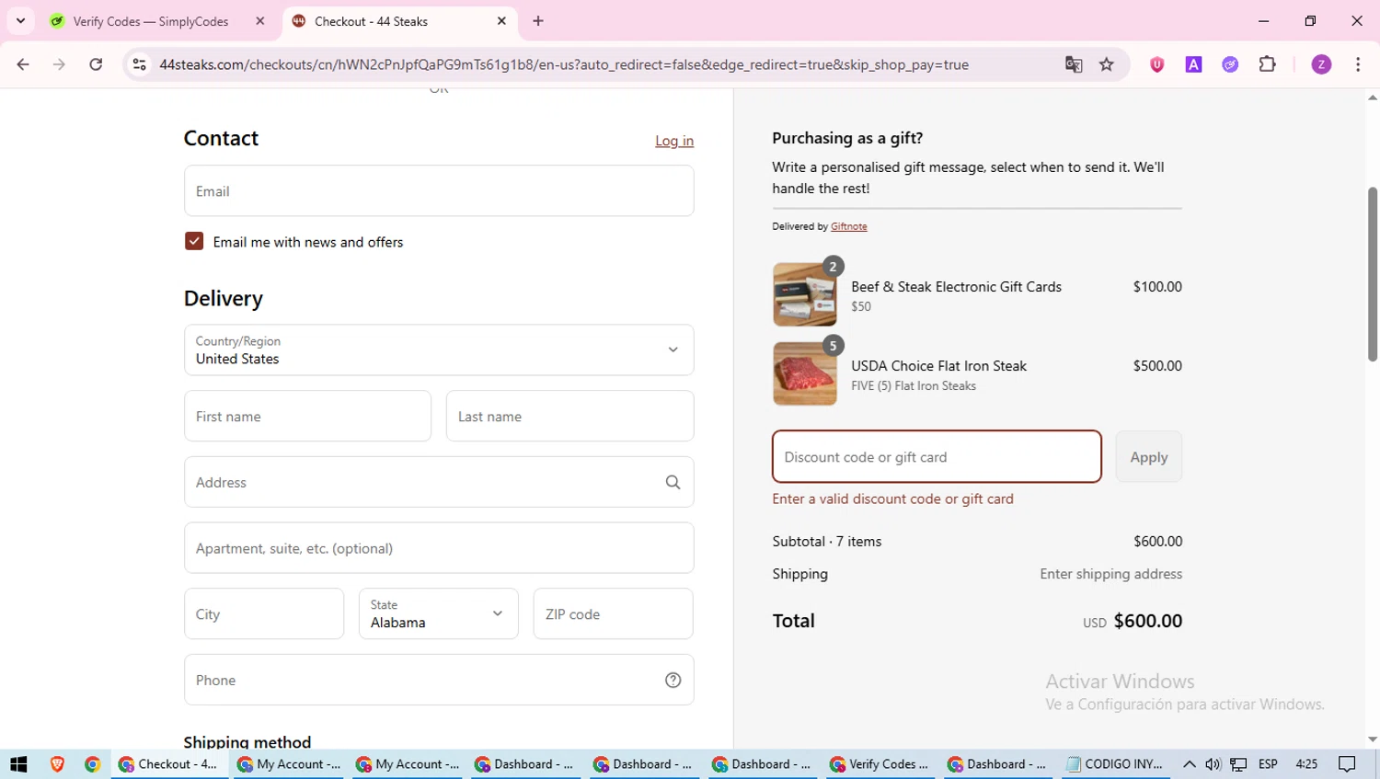Screen dimensions: 1380x779
Task: Open the Giftnote link
Action: coord(848,226)
